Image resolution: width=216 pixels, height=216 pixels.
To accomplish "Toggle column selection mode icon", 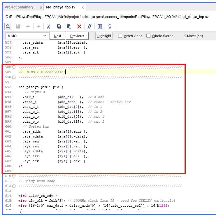I will coord(100,26).
